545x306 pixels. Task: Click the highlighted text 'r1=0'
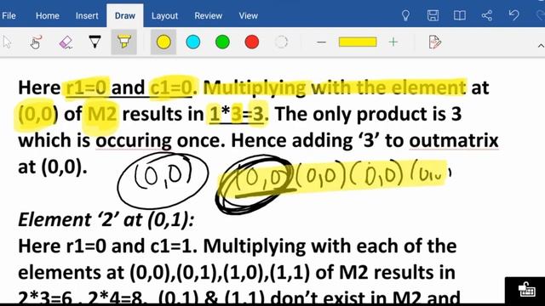coord(86,88)
